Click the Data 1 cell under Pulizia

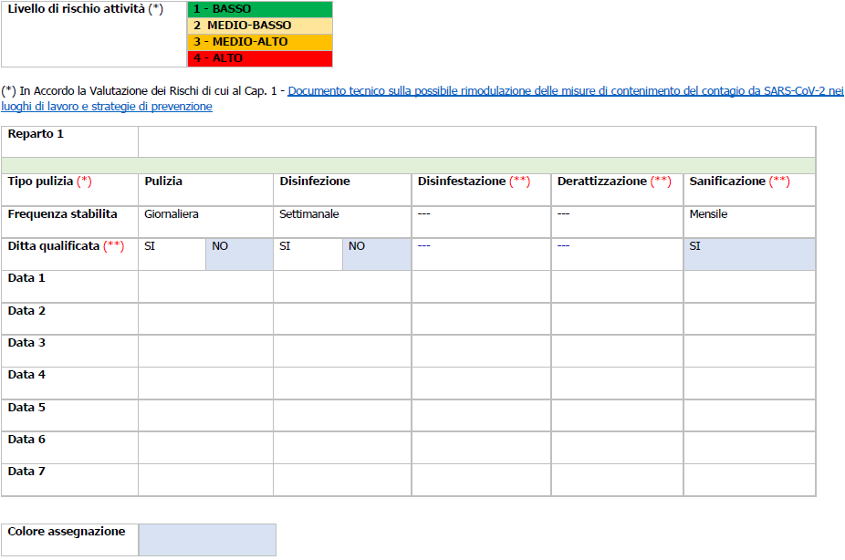coord(205,286)
